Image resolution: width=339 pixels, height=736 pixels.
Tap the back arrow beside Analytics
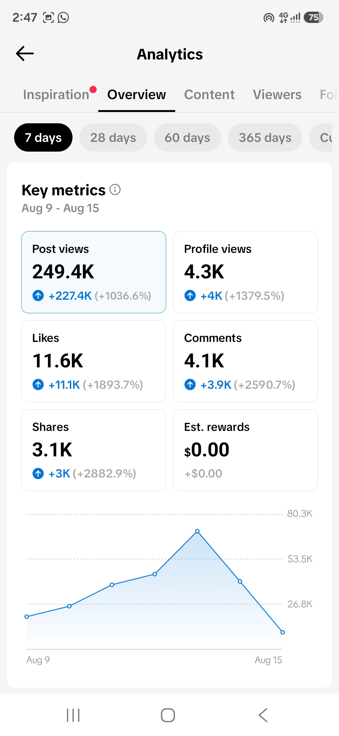[x=25, y=53]
